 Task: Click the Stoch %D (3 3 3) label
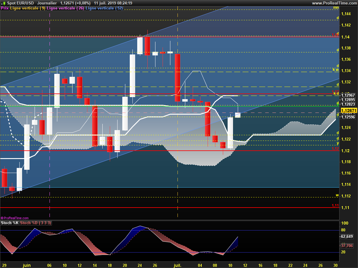pos(36,223)
